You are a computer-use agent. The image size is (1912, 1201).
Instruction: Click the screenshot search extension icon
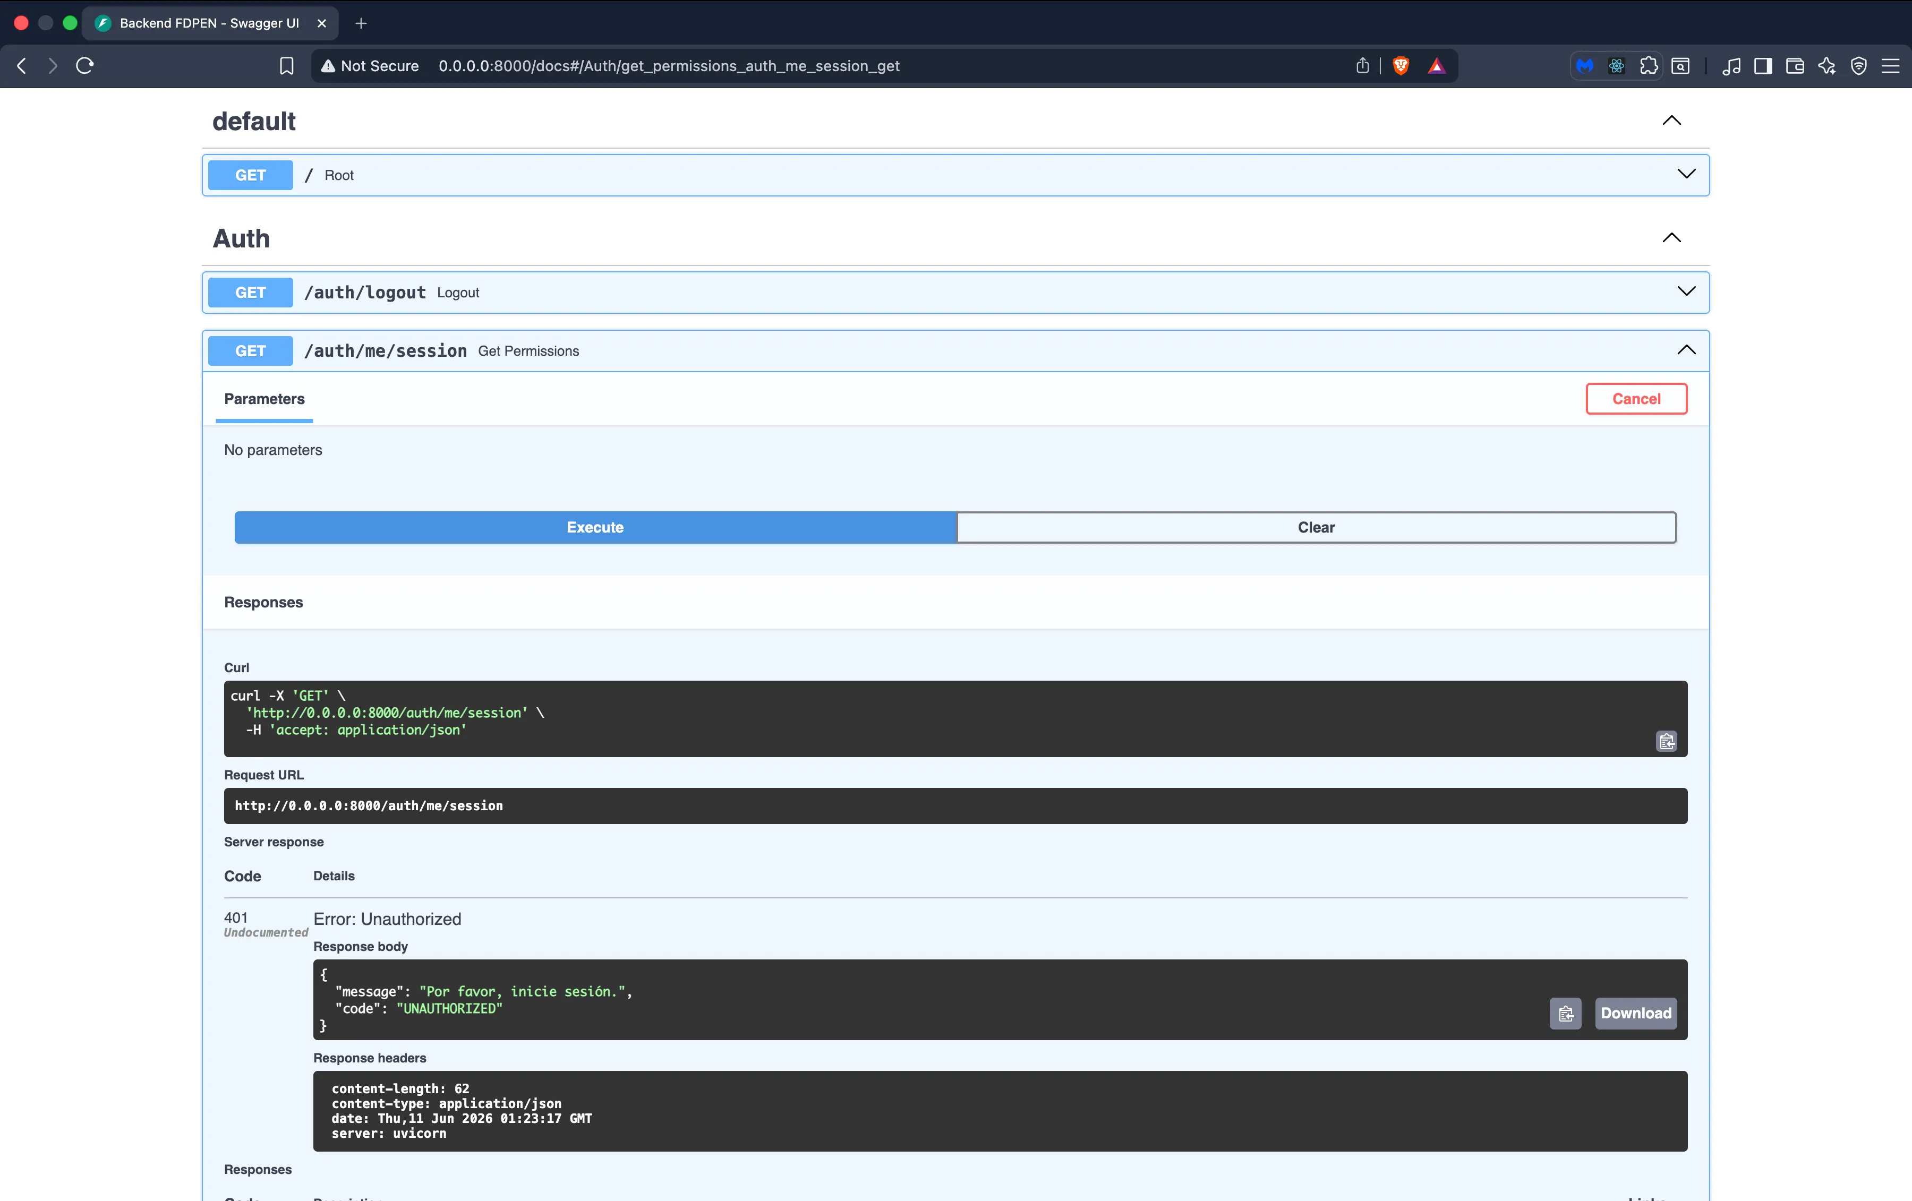coord(1681,66)
